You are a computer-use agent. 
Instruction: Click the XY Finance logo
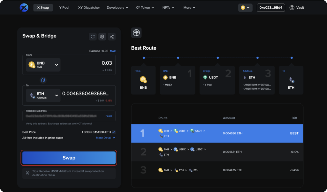24,8
